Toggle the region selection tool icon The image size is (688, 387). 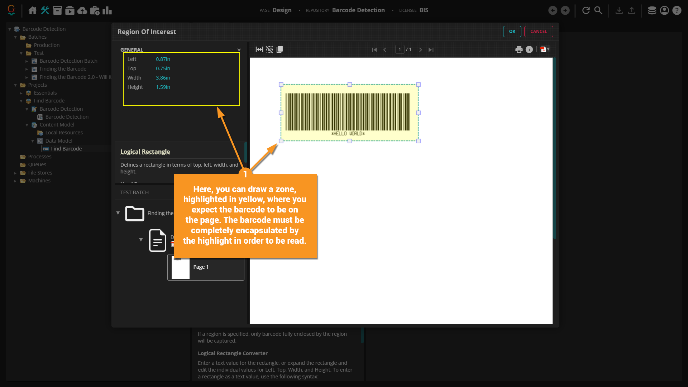point(269,49)
